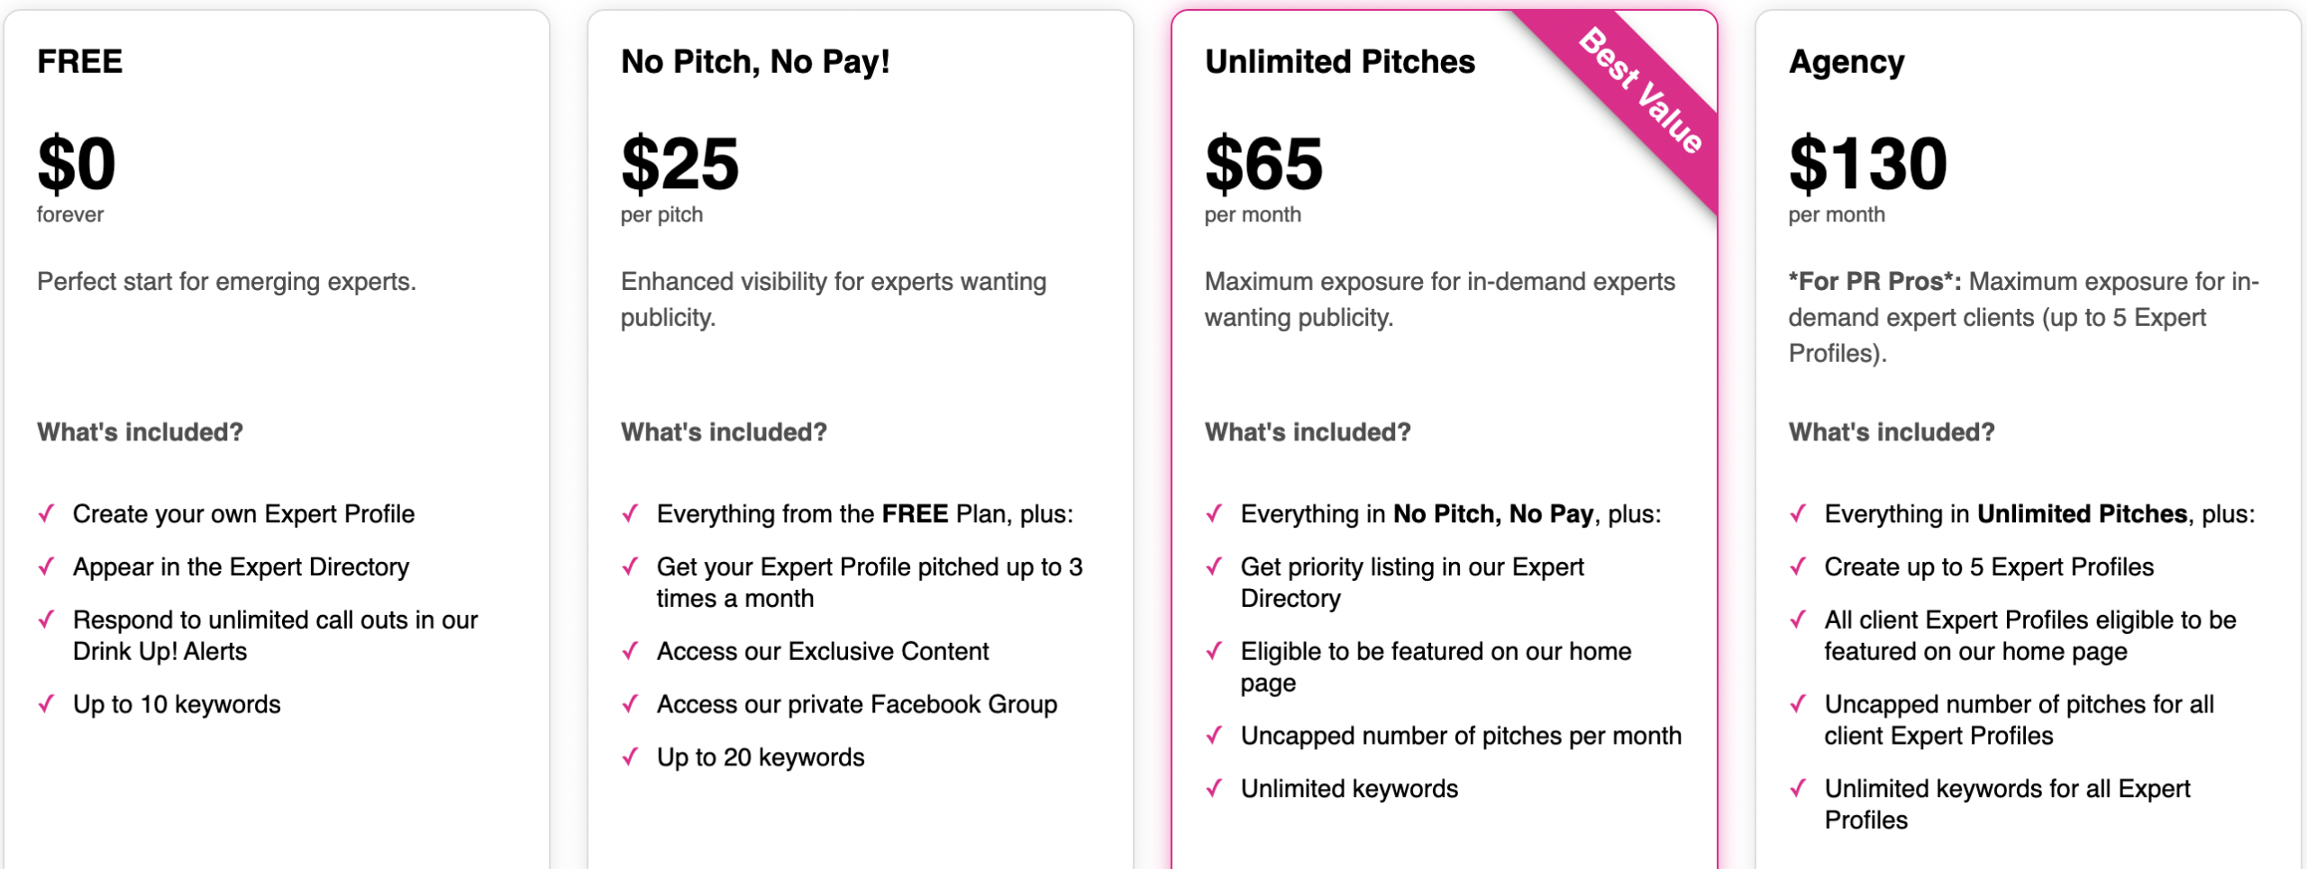
Task: Click checkmark next to Up to 10 keywords
Action: (x=47, y=704)
